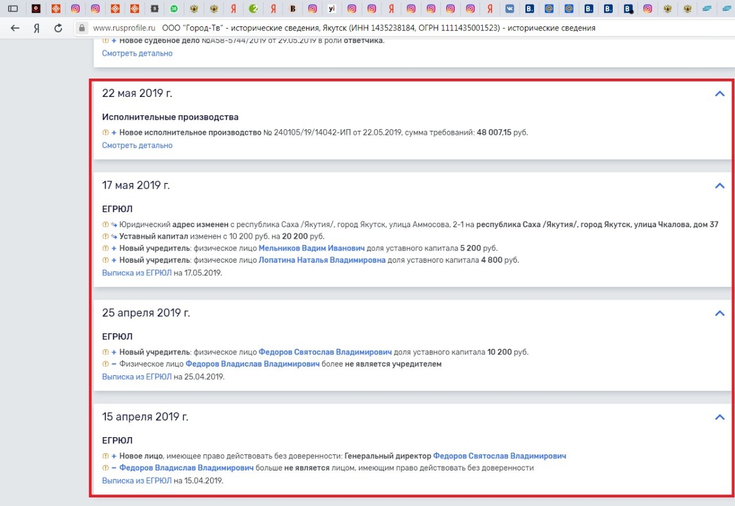Click the ЕГРЮЛ heading under 17 мая 2019
This screenshot has height=506, width=735.
pyautogui.click(x=117, y=209)
